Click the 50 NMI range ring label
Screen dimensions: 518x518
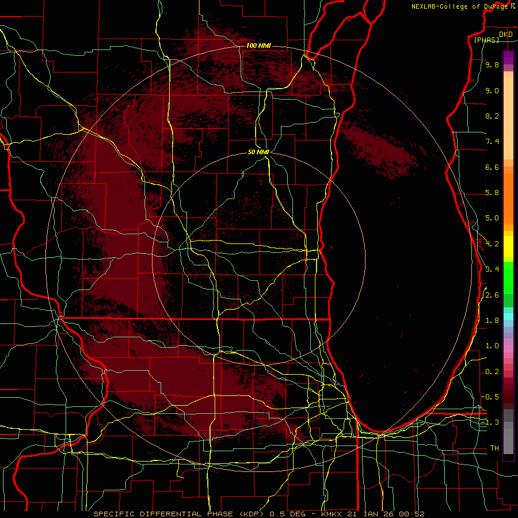coord(258,152)
